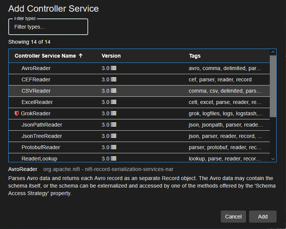Select the JsonPathReader row name
286x229 pixels.
42,125
